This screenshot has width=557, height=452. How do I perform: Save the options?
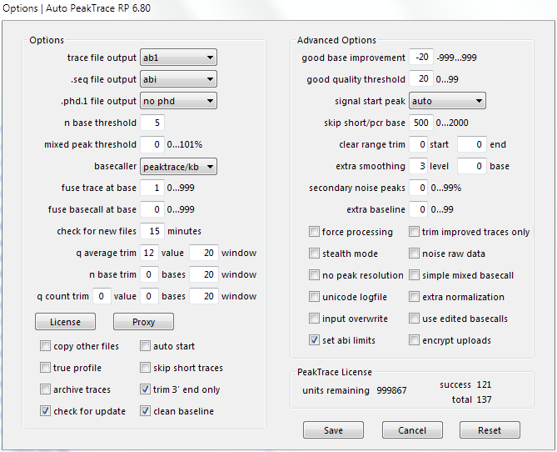[333, 430]
